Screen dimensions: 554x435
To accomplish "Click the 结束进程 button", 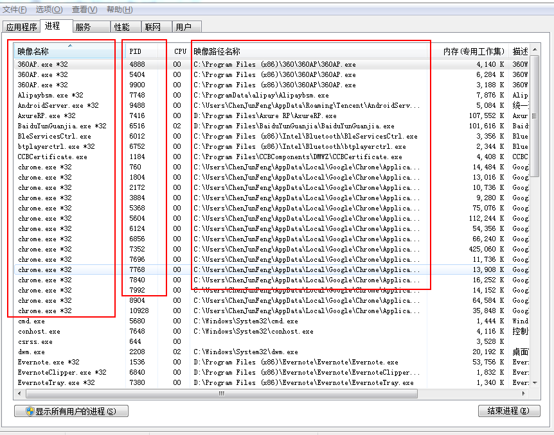I will 509,411.
